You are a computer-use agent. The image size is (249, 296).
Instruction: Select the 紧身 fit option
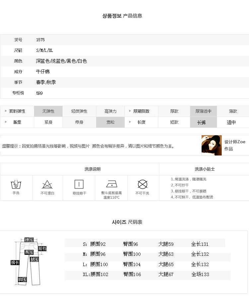[x=48, y=122]
